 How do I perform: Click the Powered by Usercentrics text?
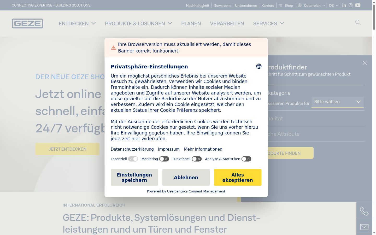click(x=186, y=191)
